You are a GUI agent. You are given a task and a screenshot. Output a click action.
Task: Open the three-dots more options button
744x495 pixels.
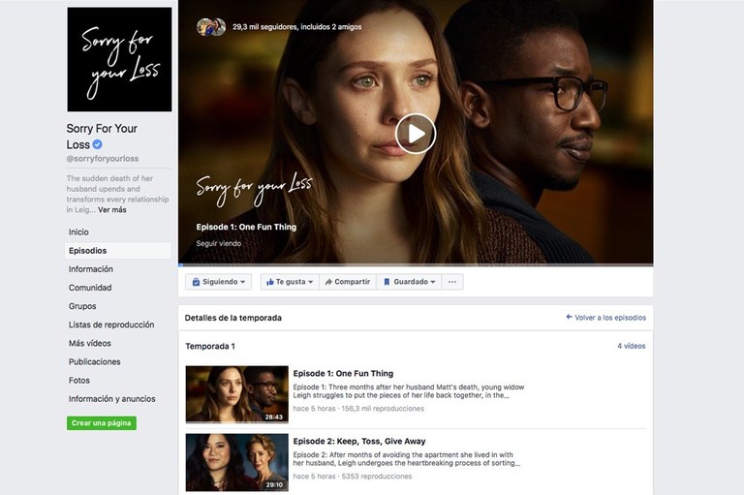[x=452, y=282]
